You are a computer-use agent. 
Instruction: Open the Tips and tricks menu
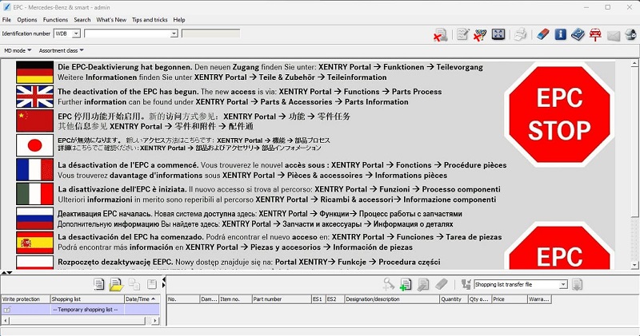coord(149,19)
